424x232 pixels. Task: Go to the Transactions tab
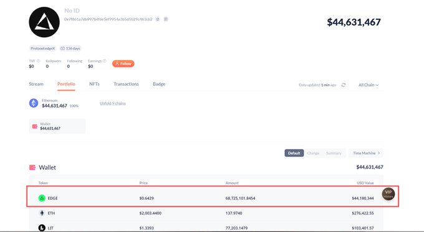[x=126, y=84]
